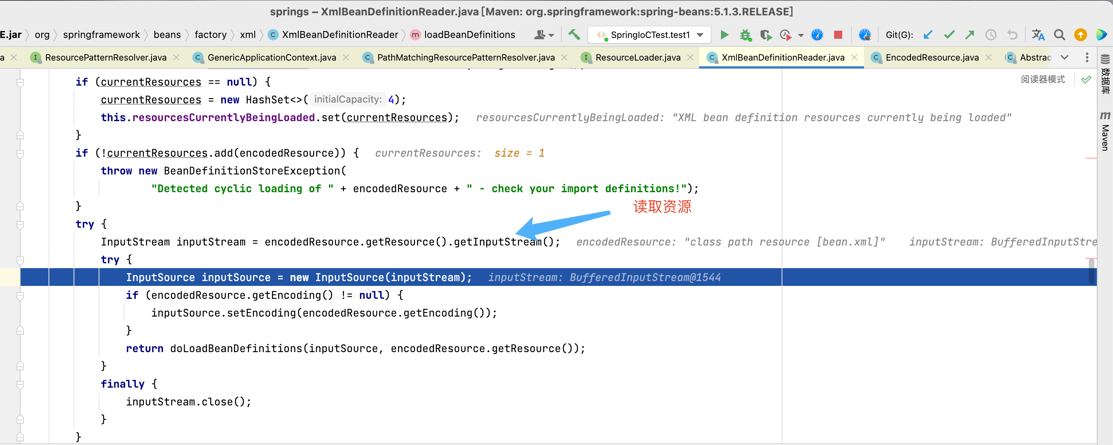Run SpringIoCTest.test1 with the green play button
Viewport: 1113px width, 445px height.
[725, 35]
